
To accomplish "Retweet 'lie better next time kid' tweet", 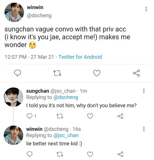I will pos(60,154).
